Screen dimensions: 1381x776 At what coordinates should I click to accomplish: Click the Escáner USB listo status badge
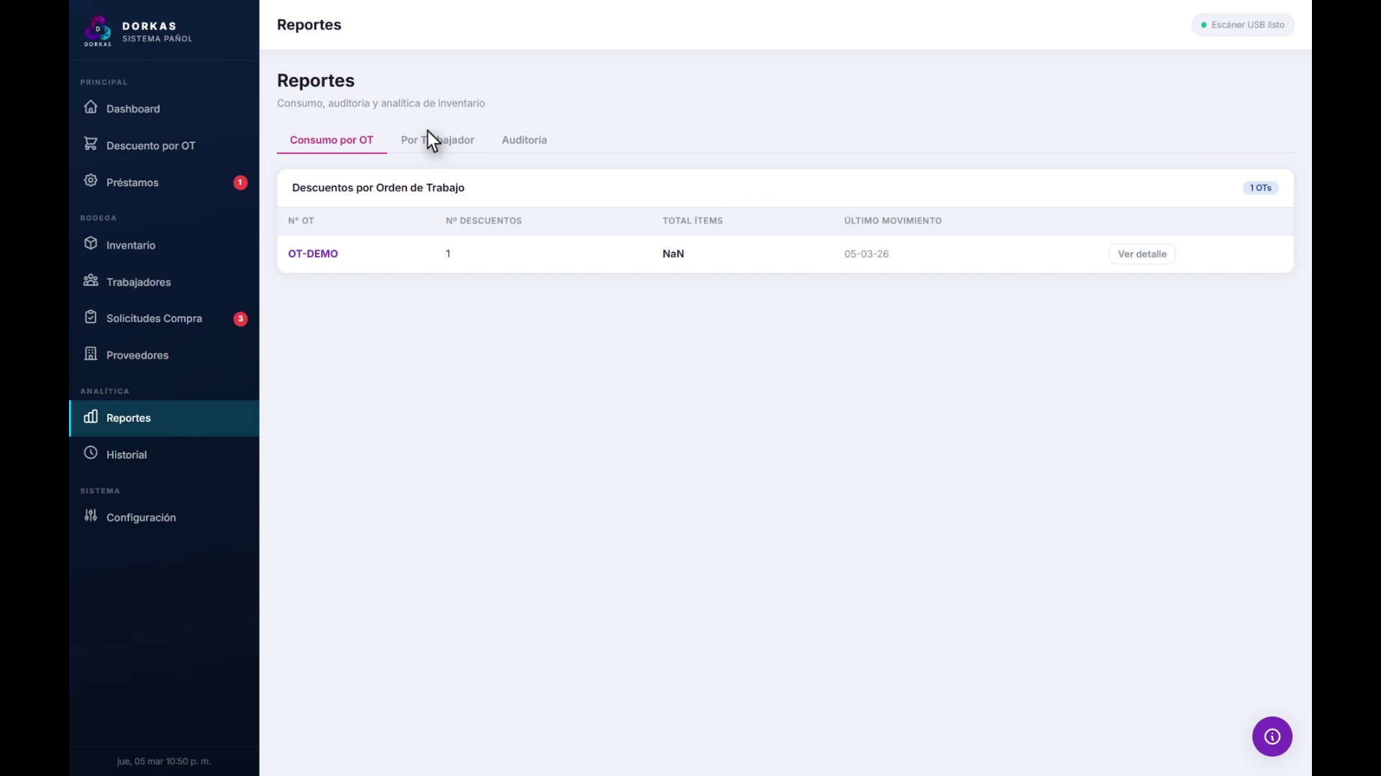coord(1242,24)
